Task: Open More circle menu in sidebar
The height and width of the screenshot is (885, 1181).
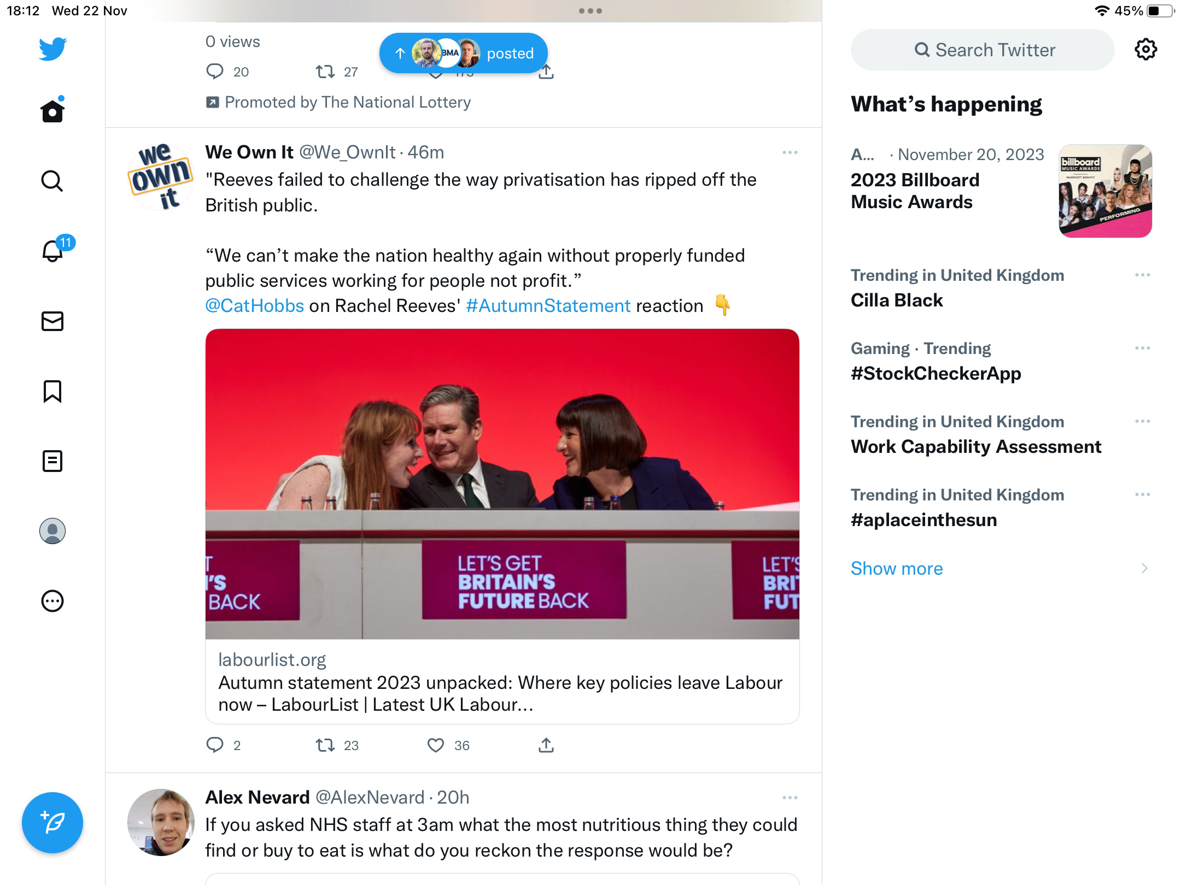Action: (x=52, y=601)
